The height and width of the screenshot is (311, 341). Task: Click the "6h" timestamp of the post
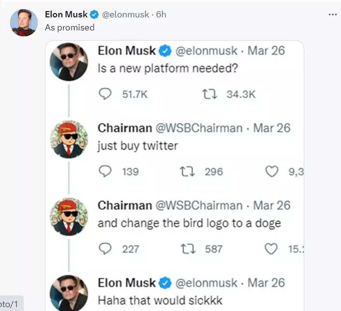click(161, 14)
